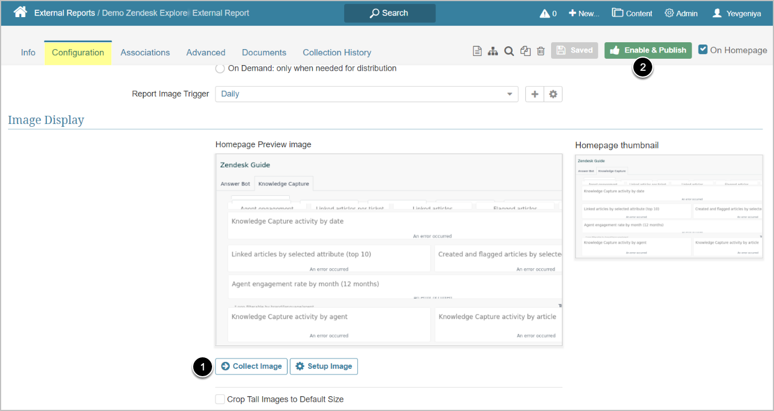774x411 pixels.
Task: Click the gear icon beside Report Image Trigger
Action: tap(553, 94)
